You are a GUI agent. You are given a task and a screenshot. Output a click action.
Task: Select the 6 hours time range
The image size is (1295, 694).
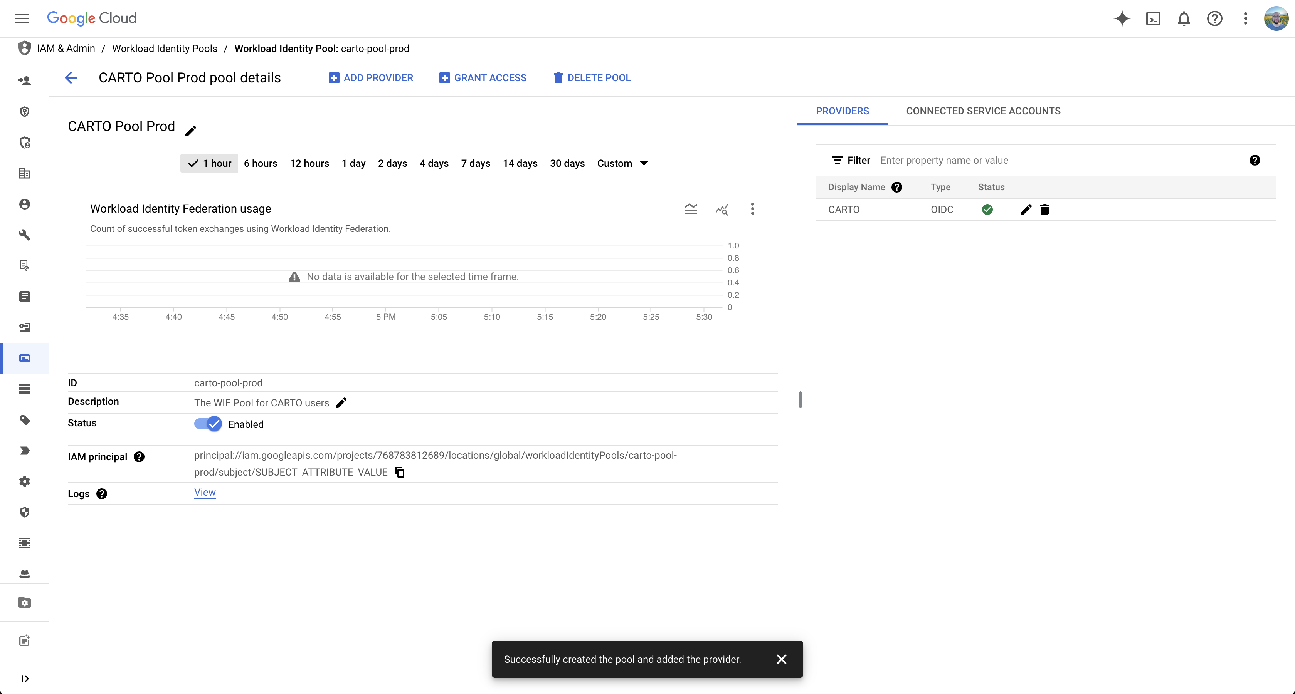[261, 163]
